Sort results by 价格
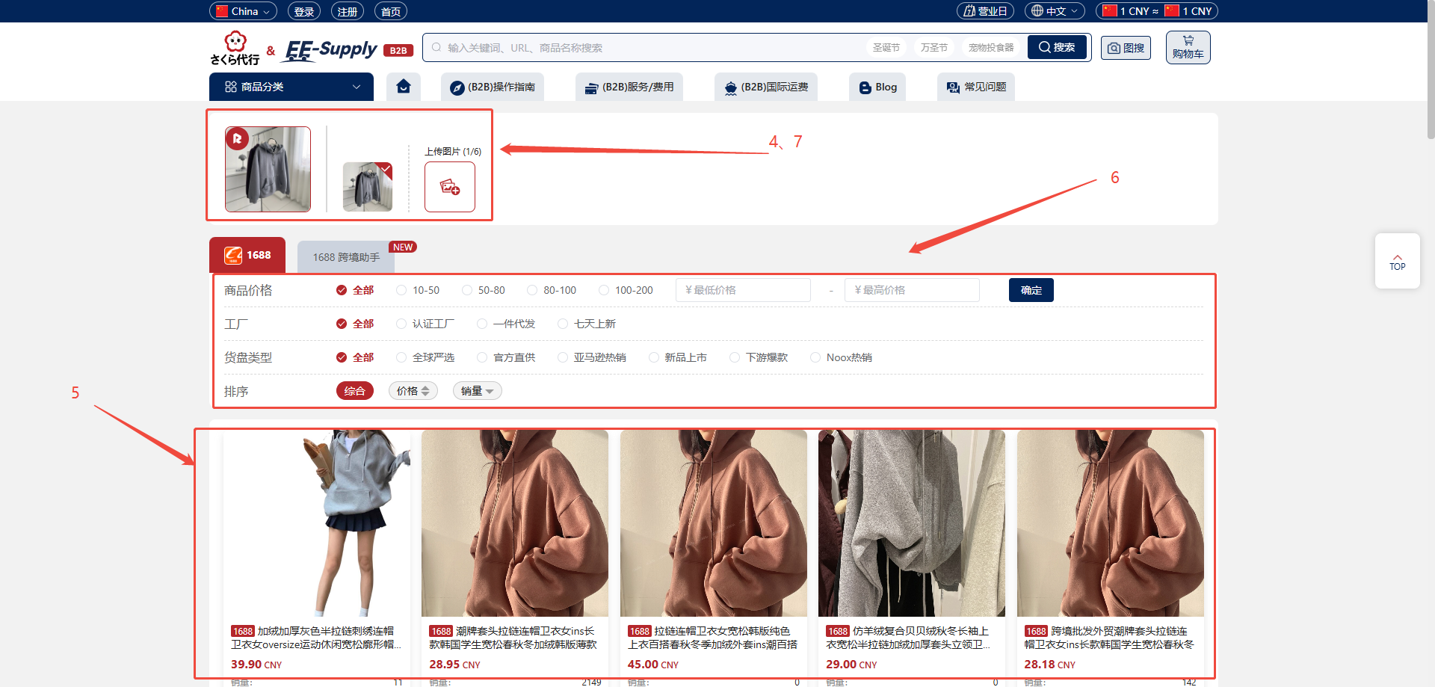Image resolution: width=1435 pixels, height=687 pixels. pos(413,391)
